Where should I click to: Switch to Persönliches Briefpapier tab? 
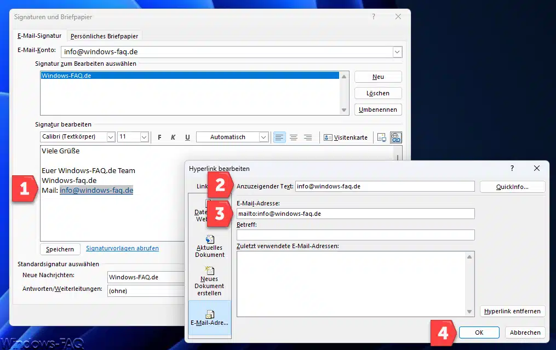point(104,36)
